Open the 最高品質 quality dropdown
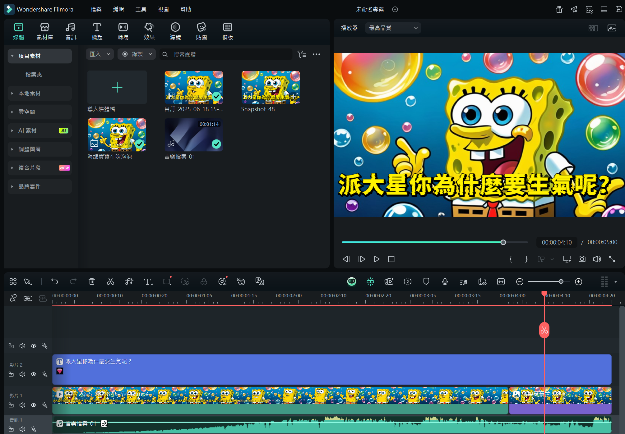 pos(393,28)
